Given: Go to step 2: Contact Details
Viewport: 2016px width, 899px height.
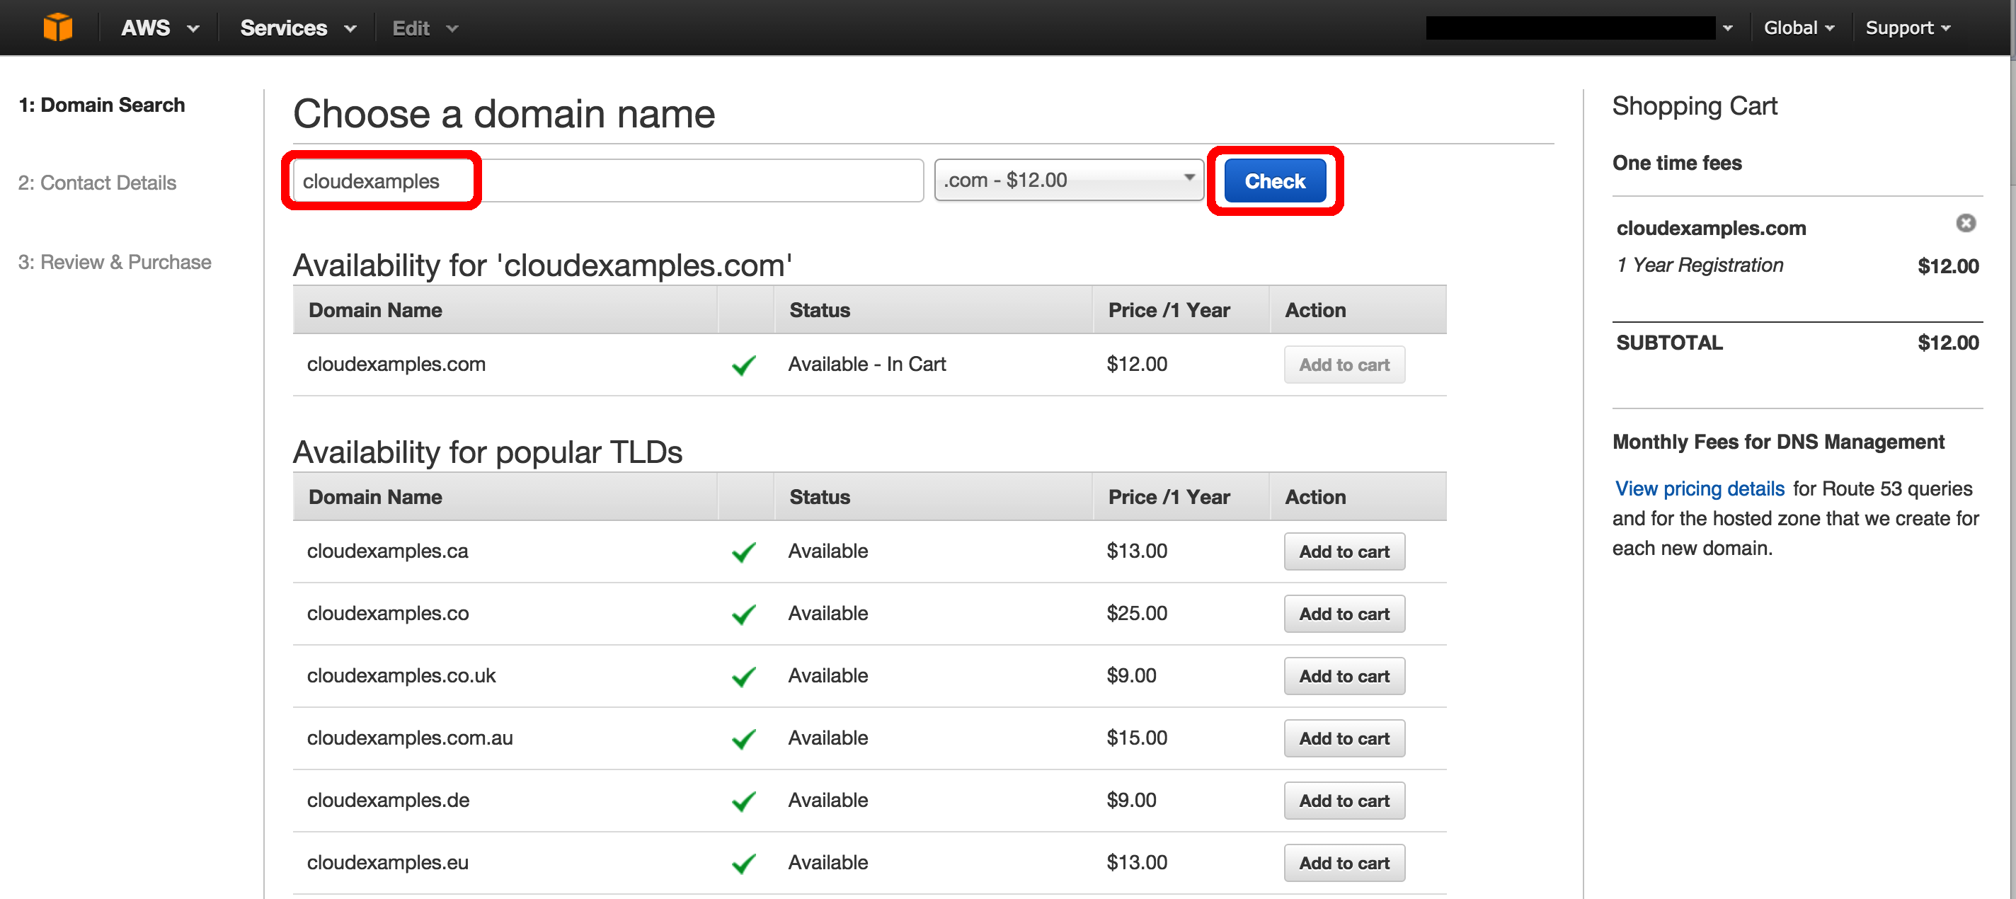Looking at the screenshot, I should [96, 183].
